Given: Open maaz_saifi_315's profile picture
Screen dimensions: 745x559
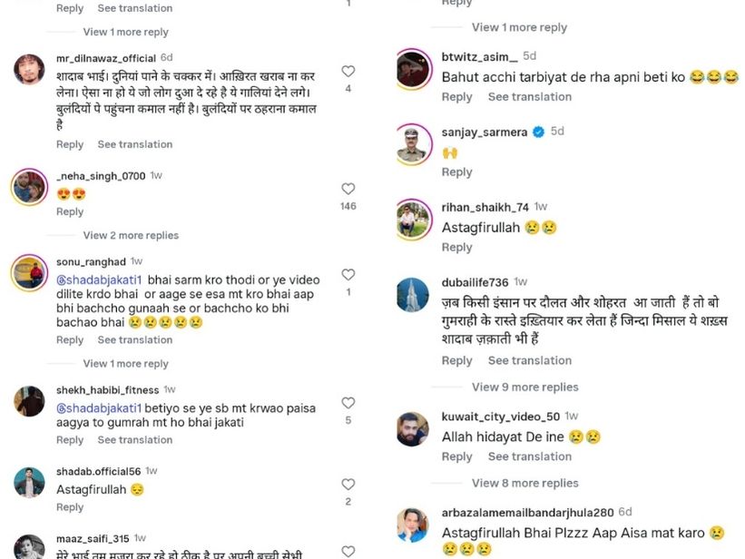Looking at the screenshot, I should point(30,544).
